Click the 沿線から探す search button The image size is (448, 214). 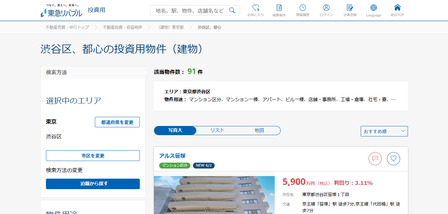point(93,184)
